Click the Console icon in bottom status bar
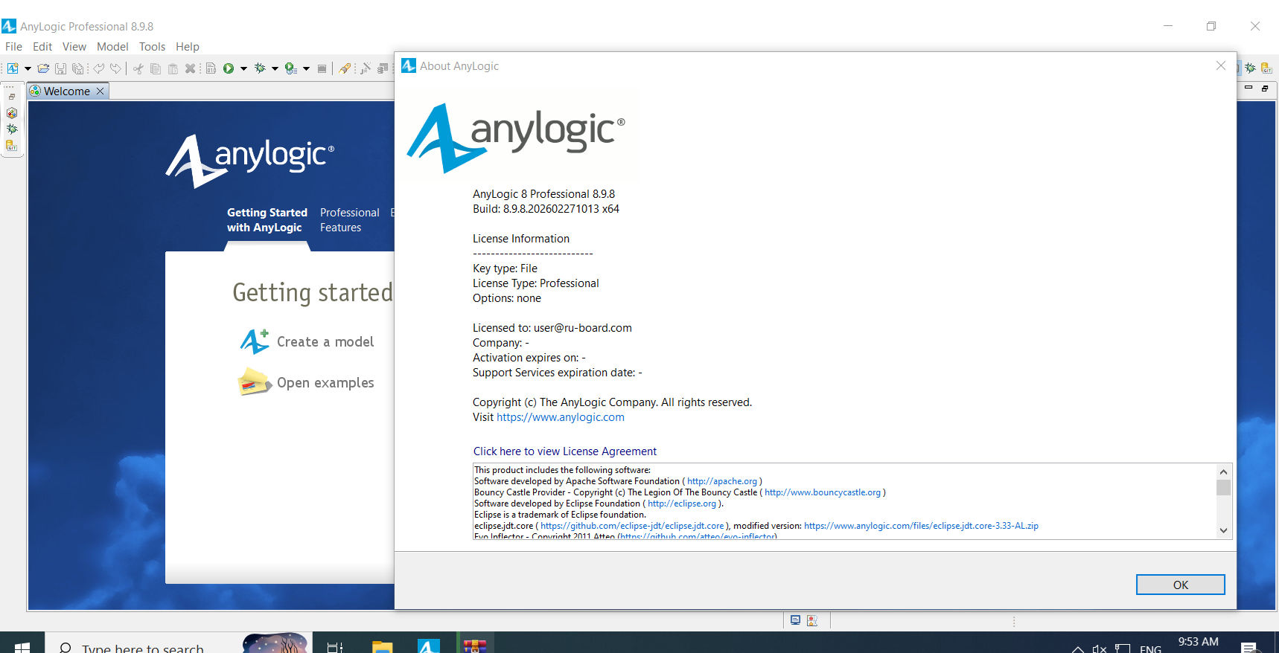 click(x=795, y=620)
